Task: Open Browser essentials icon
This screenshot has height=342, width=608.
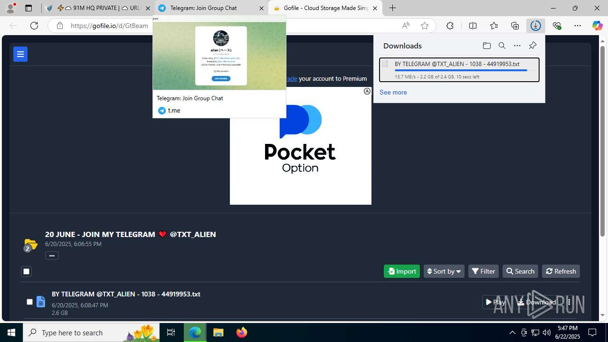Action: [557, 26]
